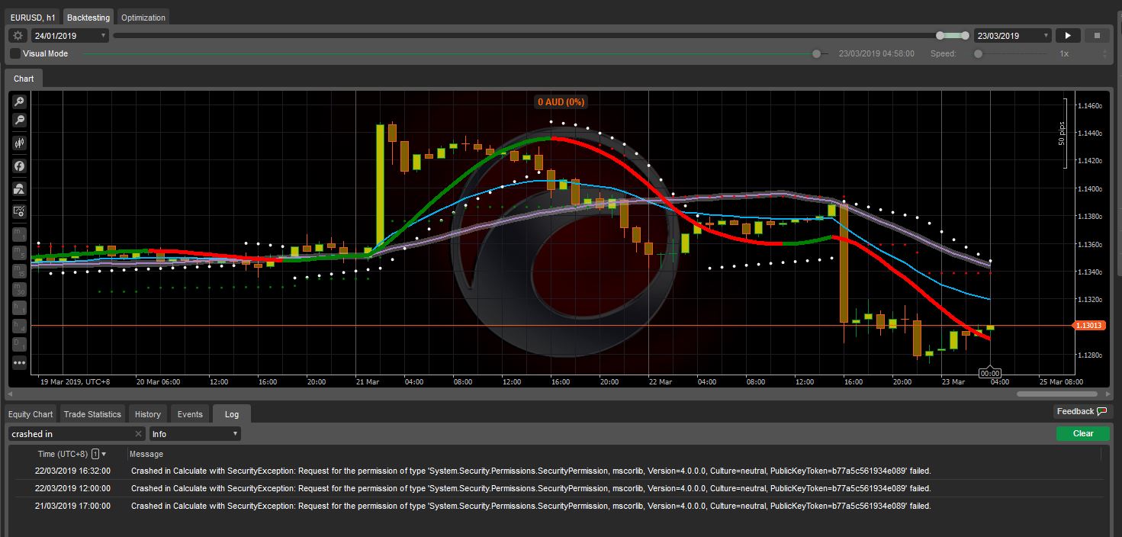Select the h1 timeframe
Screen dimensions: 1122x537
pyautogui.click(x=19, y=307)
